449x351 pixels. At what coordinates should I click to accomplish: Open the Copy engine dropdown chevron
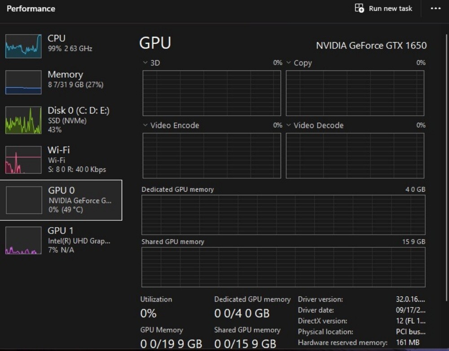tap(289, 62)
